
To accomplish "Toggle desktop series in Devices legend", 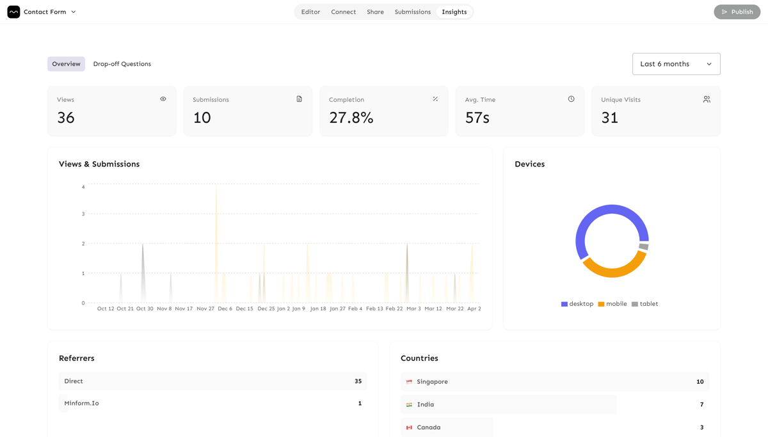I will click(x=577, y=304).
